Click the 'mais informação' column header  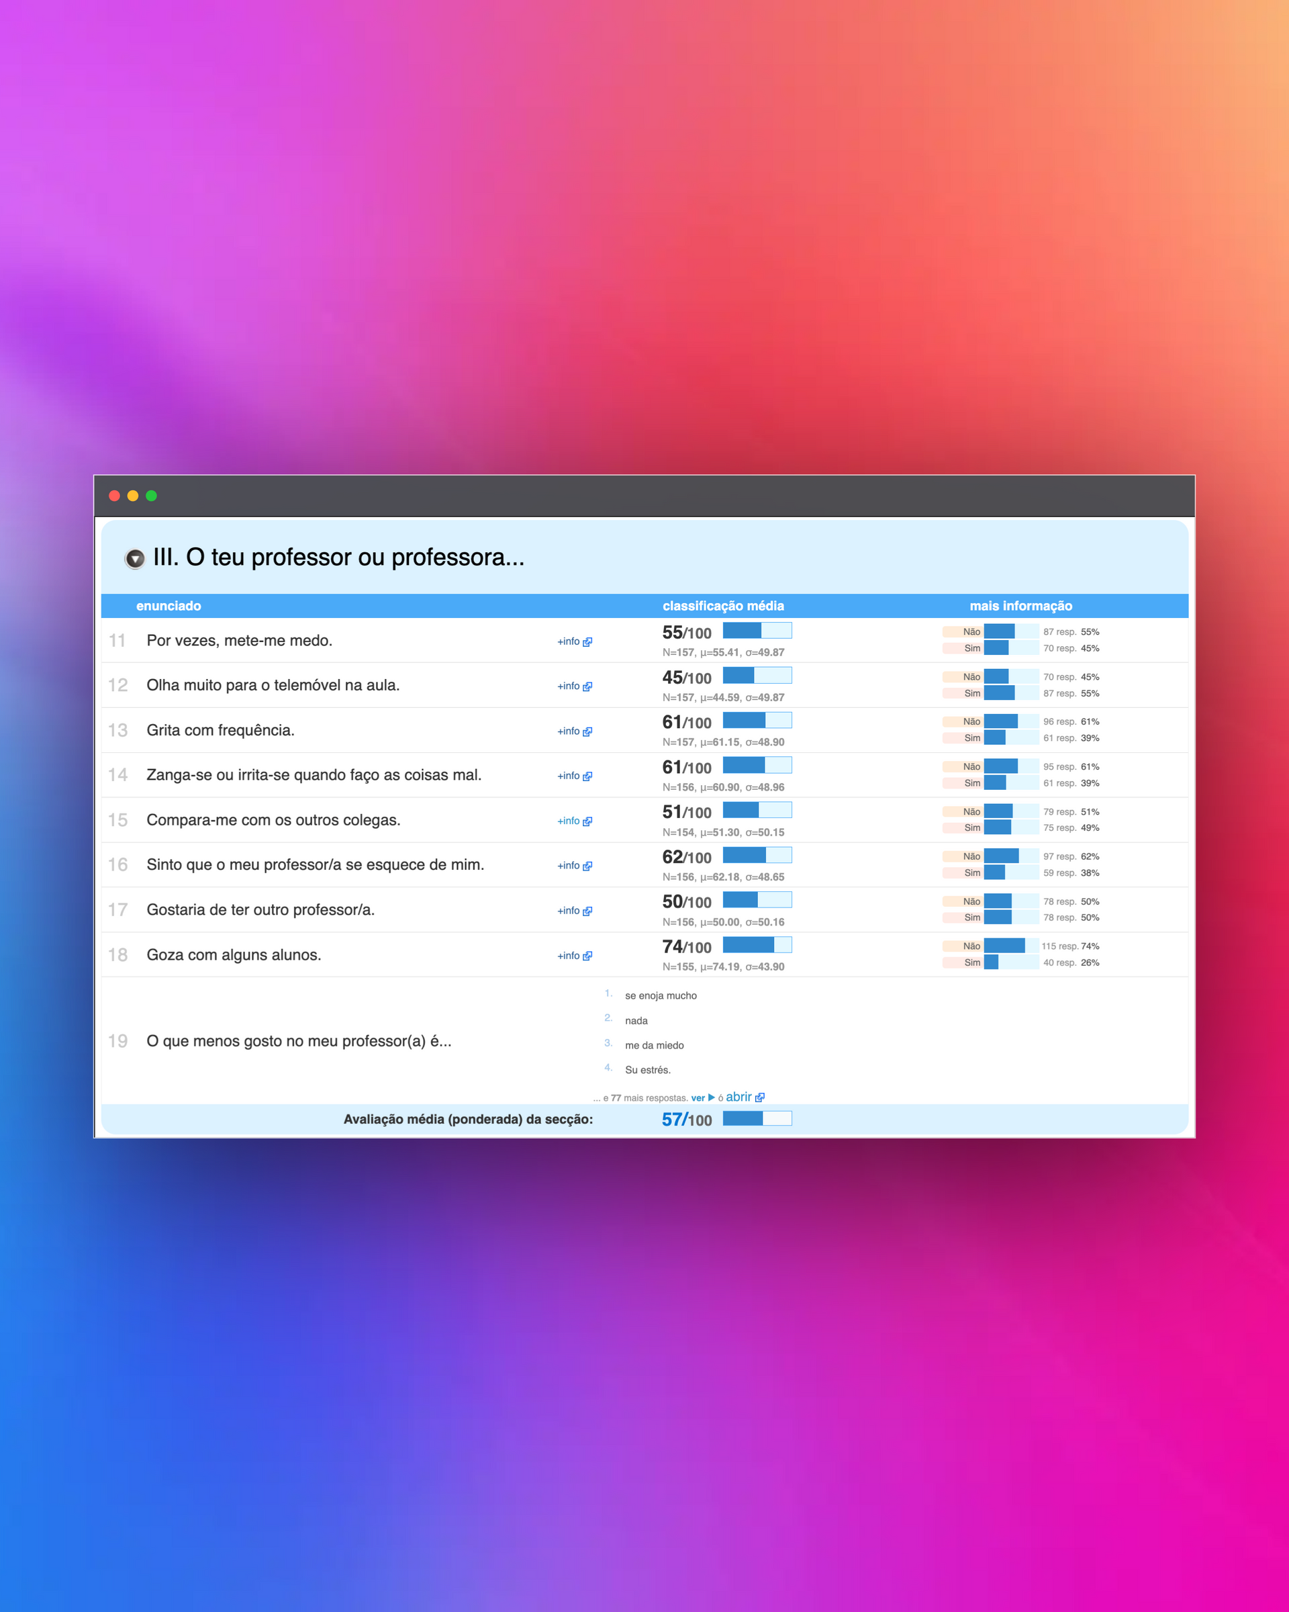coord(1020,606)
